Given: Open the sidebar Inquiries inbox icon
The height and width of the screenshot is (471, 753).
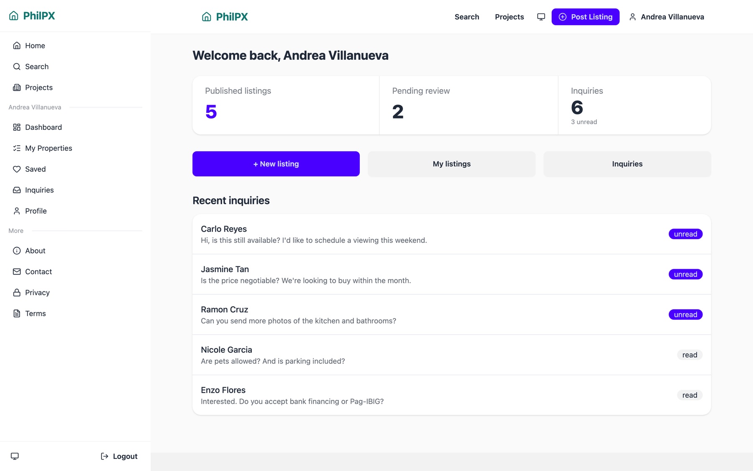Looking at the screenshot, I should coord(17,190).
